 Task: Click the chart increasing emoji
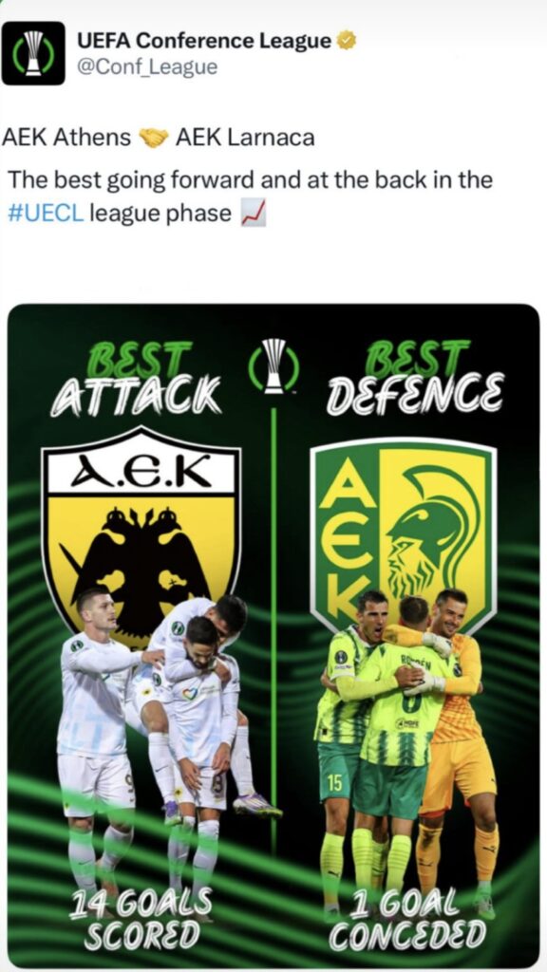pyautogui.click(x=253, y=215)
